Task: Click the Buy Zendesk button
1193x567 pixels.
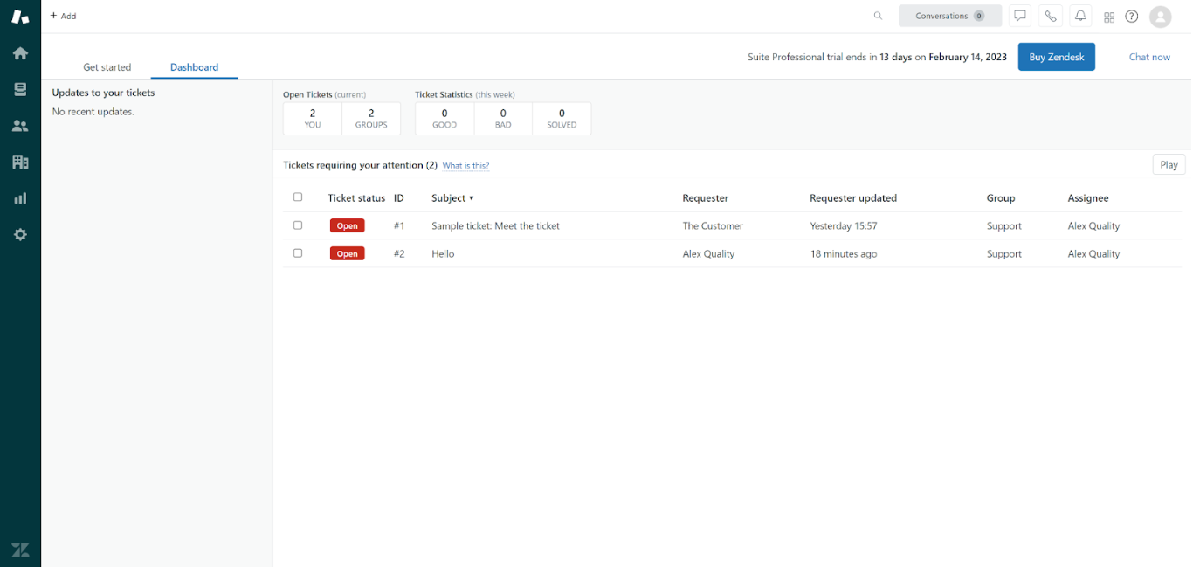Action: pyautogui.click(x=1056, y=57)
